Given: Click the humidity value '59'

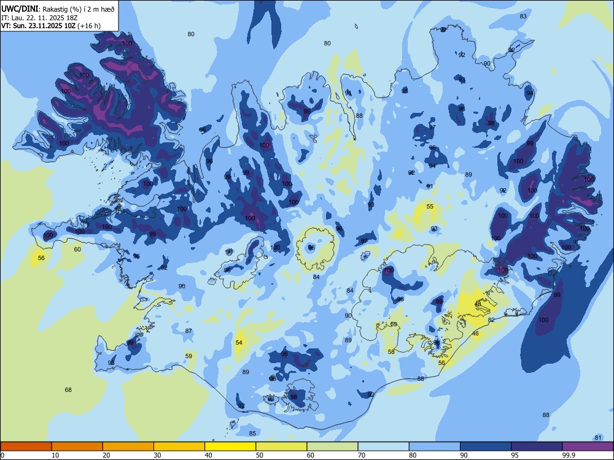Looking at the screenshot, I should coord(188,356).
